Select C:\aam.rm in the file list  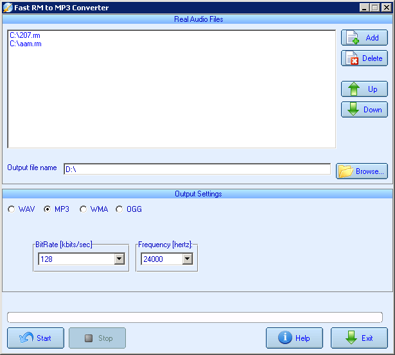[25, 44]
